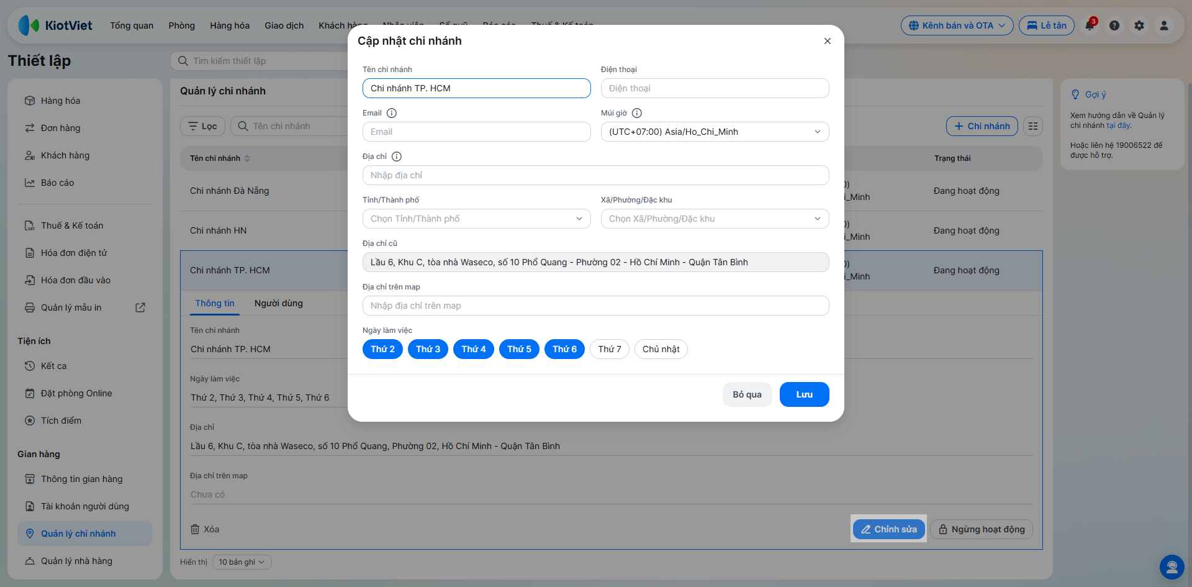Focus the Nhập địa chỉ trên map field

(x=595, y=306)
